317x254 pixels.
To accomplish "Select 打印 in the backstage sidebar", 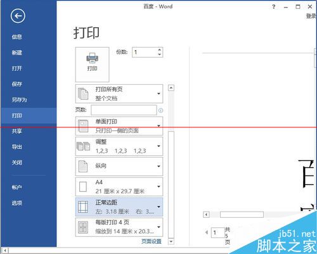I will pyautogui.click(x=17, y=115).
